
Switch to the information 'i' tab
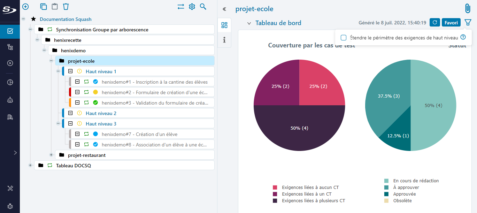224,40
